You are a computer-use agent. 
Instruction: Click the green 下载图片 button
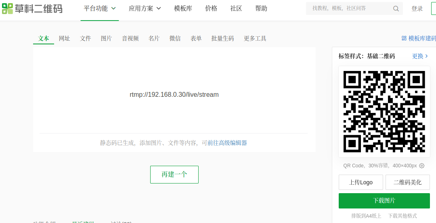(384, 200)
